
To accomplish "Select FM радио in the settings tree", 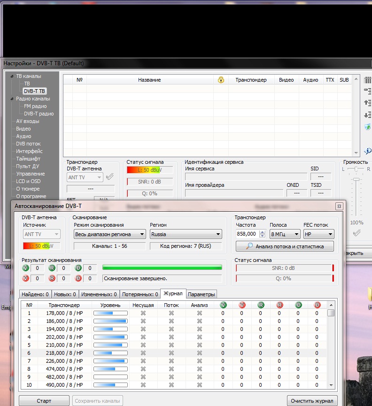I will [x=35, y=106].
